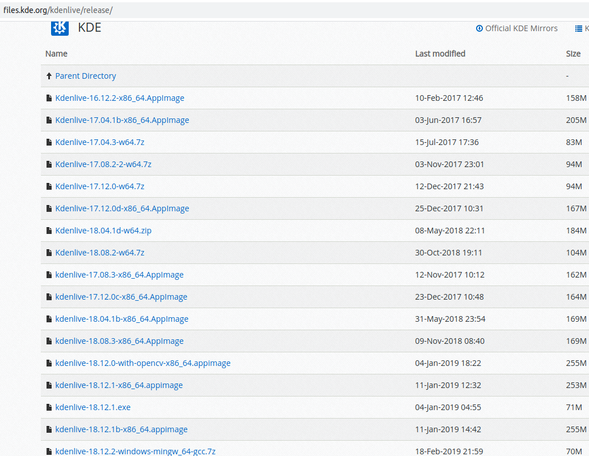The height and width of the screenshot is (456, 589).
Task: Click date 04-Jan-2019 18:22
Action: [x=448, y=364]
